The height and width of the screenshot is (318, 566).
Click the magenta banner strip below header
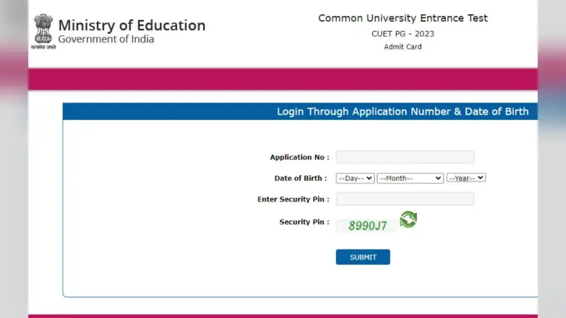283,79
